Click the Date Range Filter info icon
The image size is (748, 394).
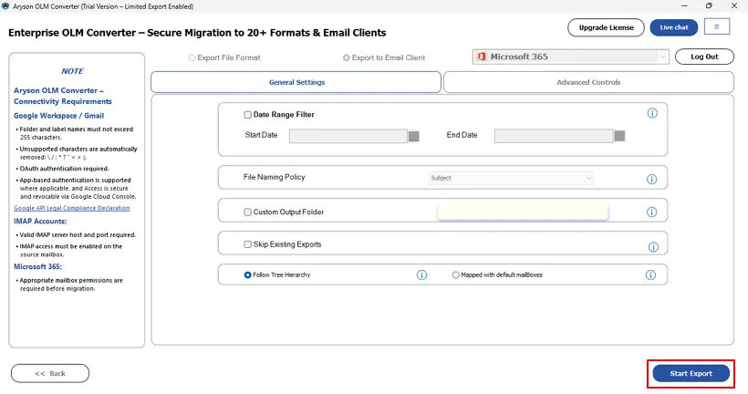click(x=652, y=113)
